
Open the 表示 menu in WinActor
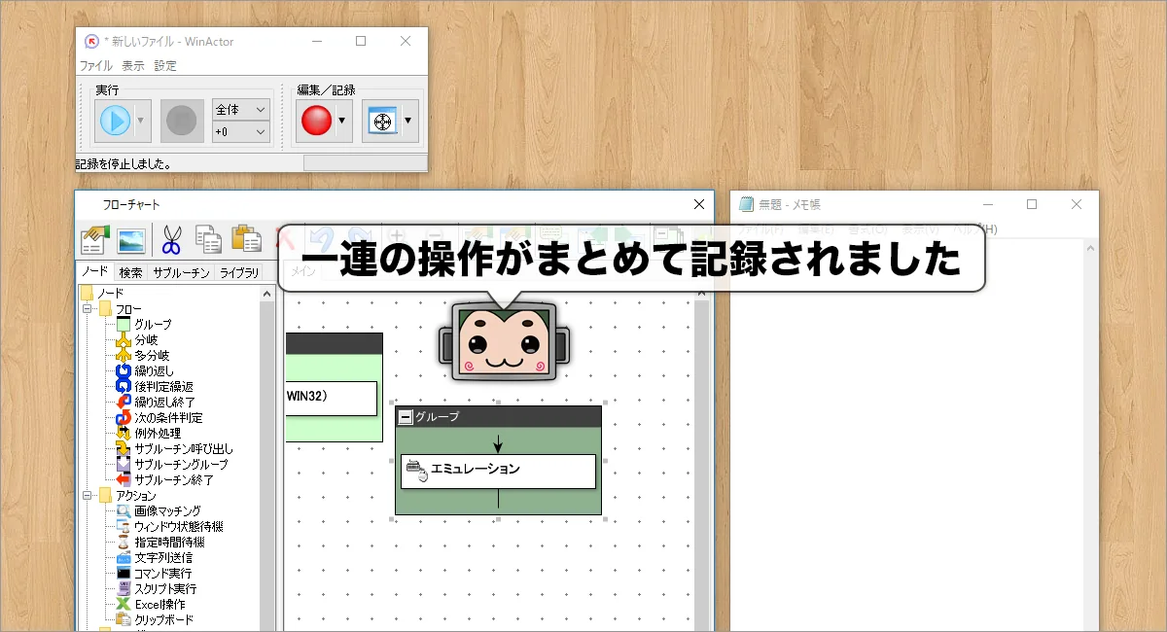(133, 66)
